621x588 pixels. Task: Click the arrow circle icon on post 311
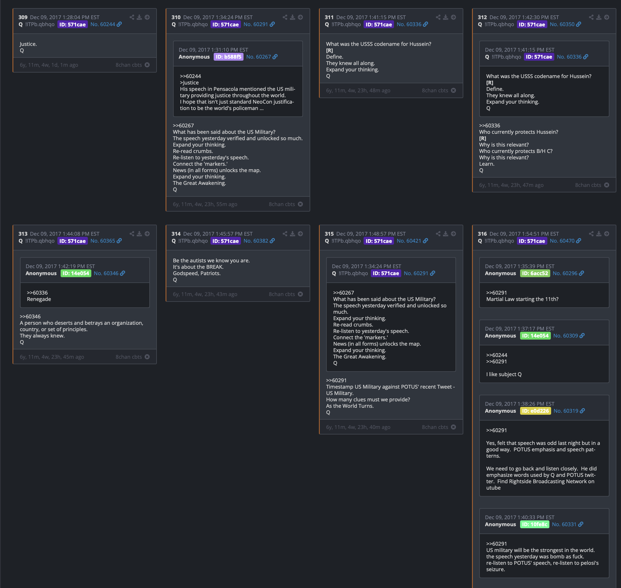(x=453, y=17)
